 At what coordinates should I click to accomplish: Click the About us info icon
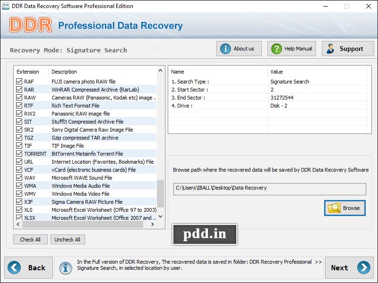(225, 49)
